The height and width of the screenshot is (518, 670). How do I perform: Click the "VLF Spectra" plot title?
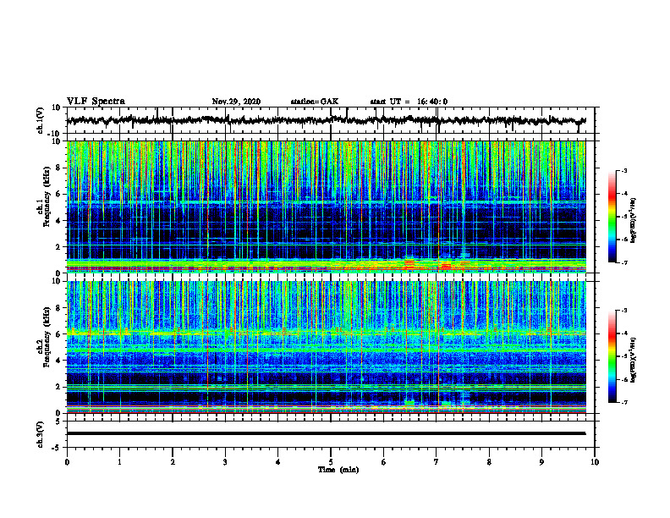point(96,102)
